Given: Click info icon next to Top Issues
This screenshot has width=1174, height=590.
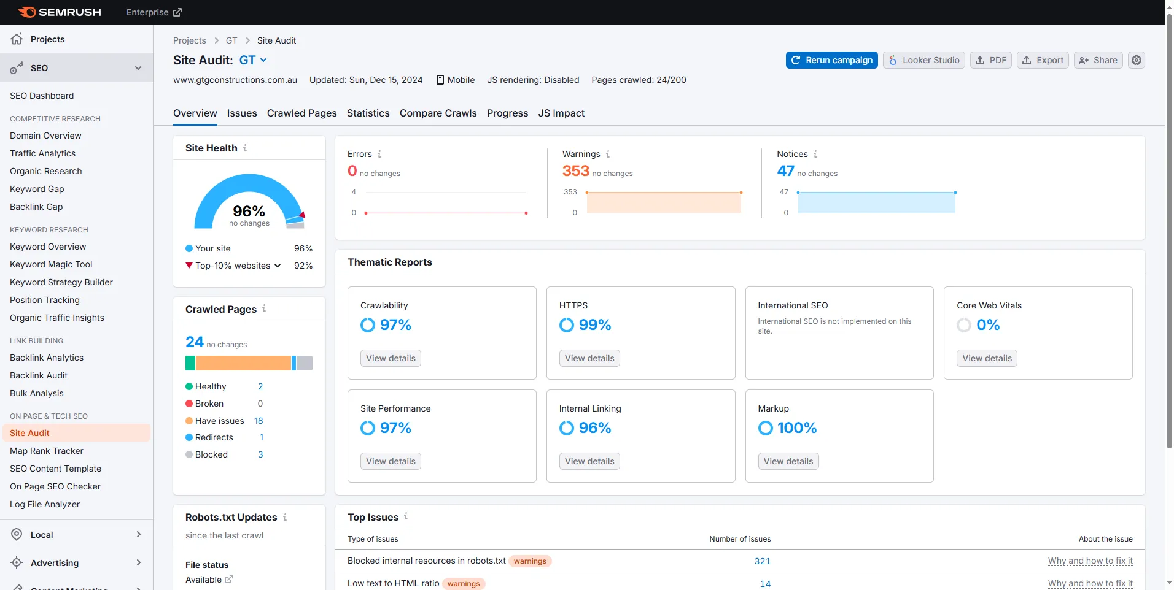Looking at the screenshot, I should (x=406, y=516).
